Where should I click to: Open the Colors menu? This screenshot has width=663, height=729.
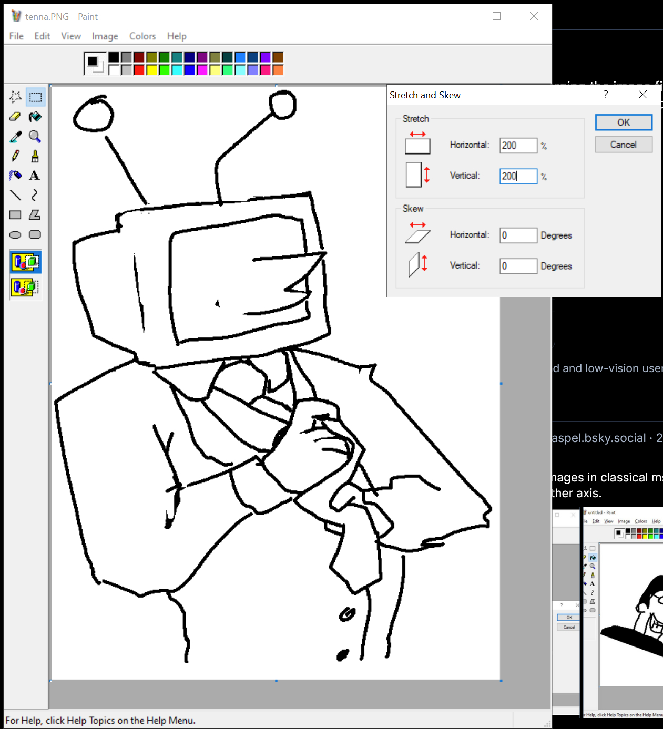click(142, 36)
